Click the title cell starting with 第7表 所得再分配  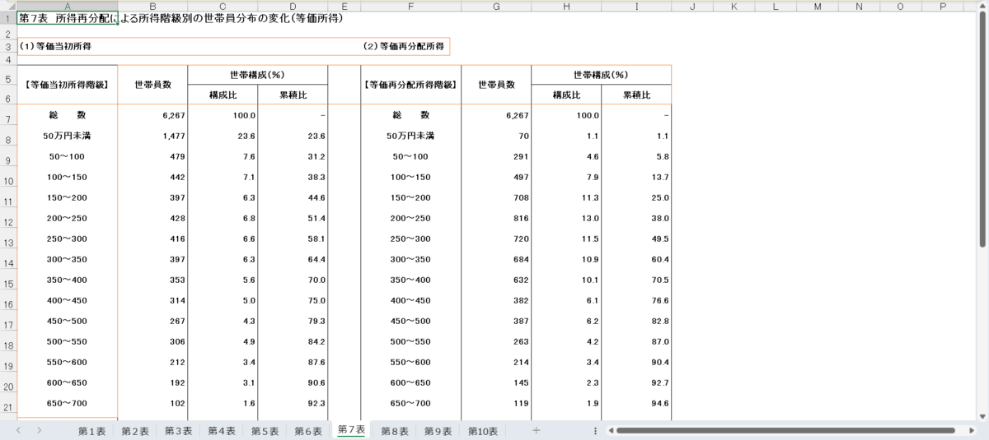pos(68,18)
